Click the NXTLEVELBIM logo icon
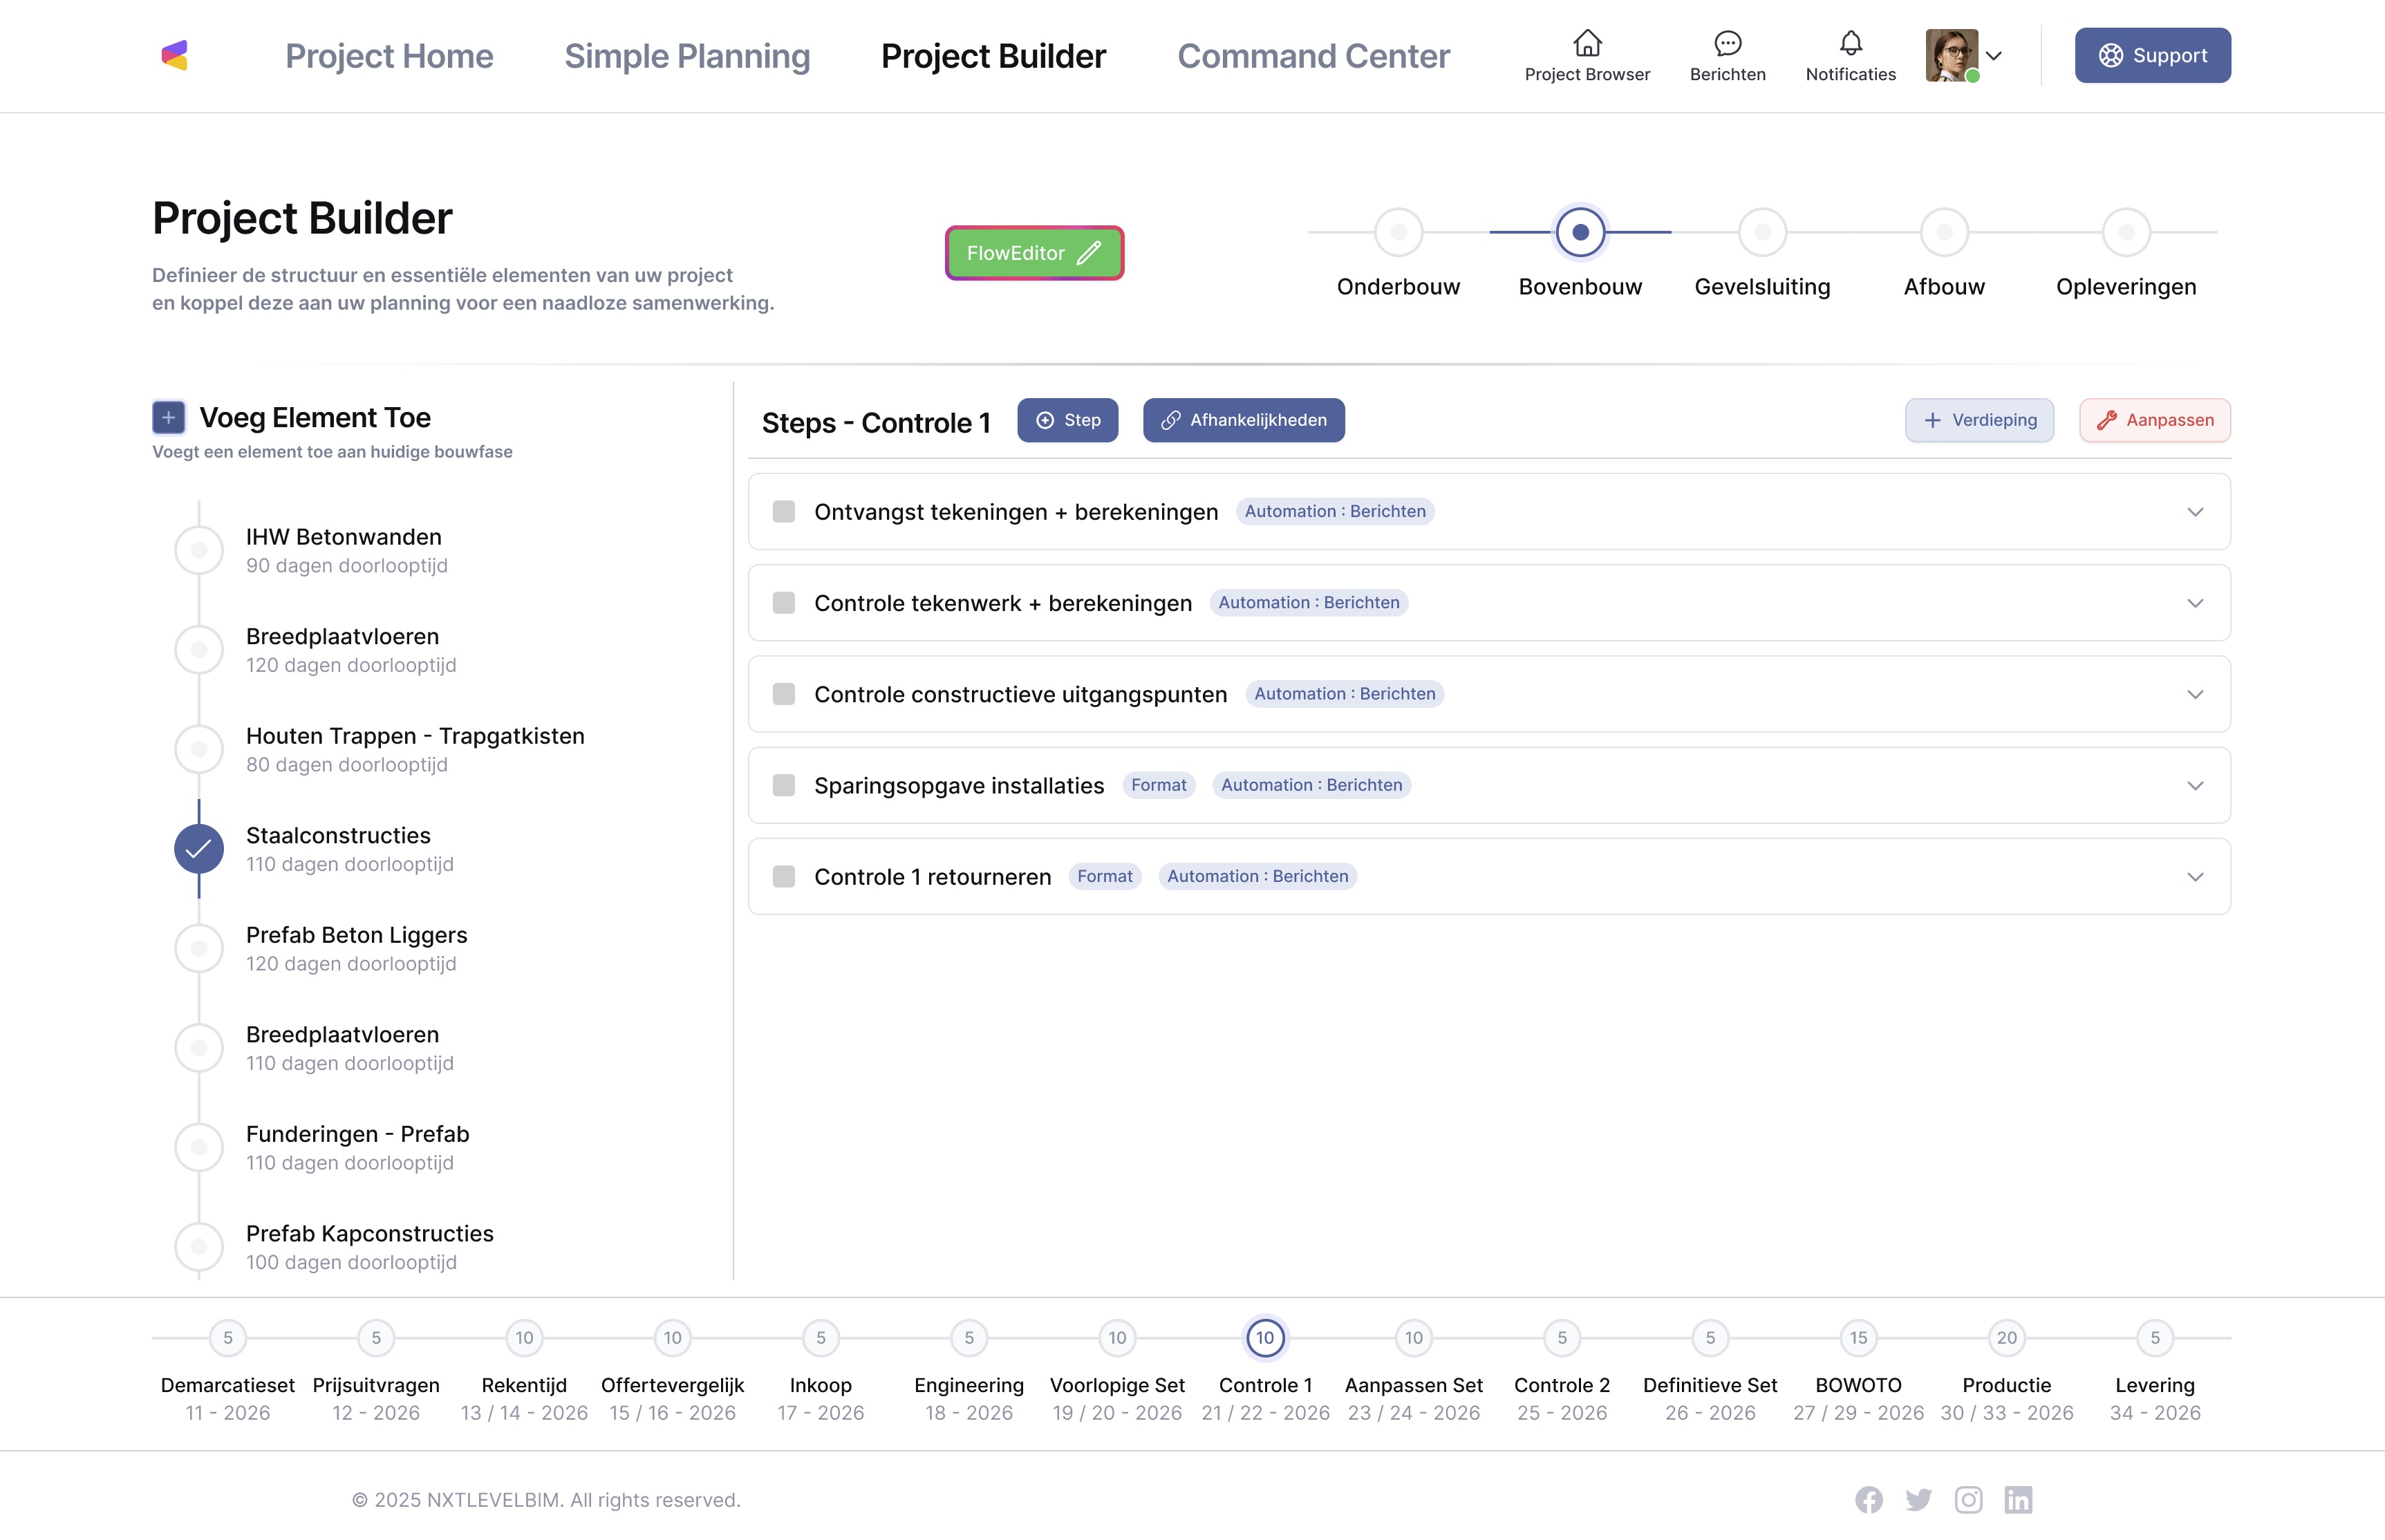 click(175, 56)
